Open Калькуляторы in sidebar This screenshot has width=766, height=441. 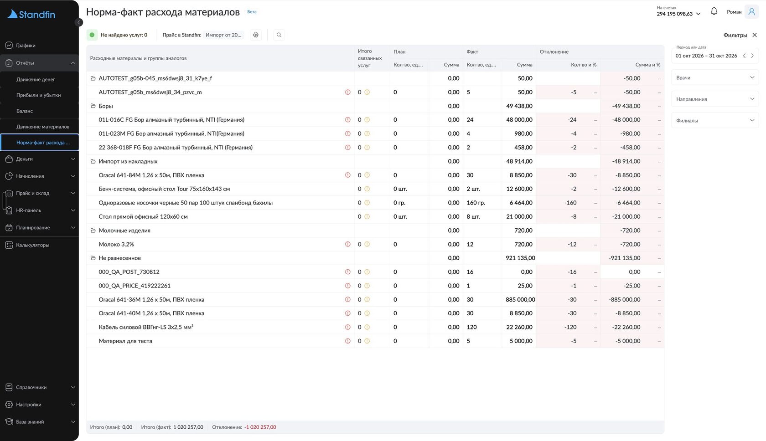[40, 245]
